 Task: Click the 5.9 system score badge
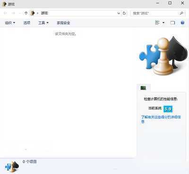click(168, 109)
